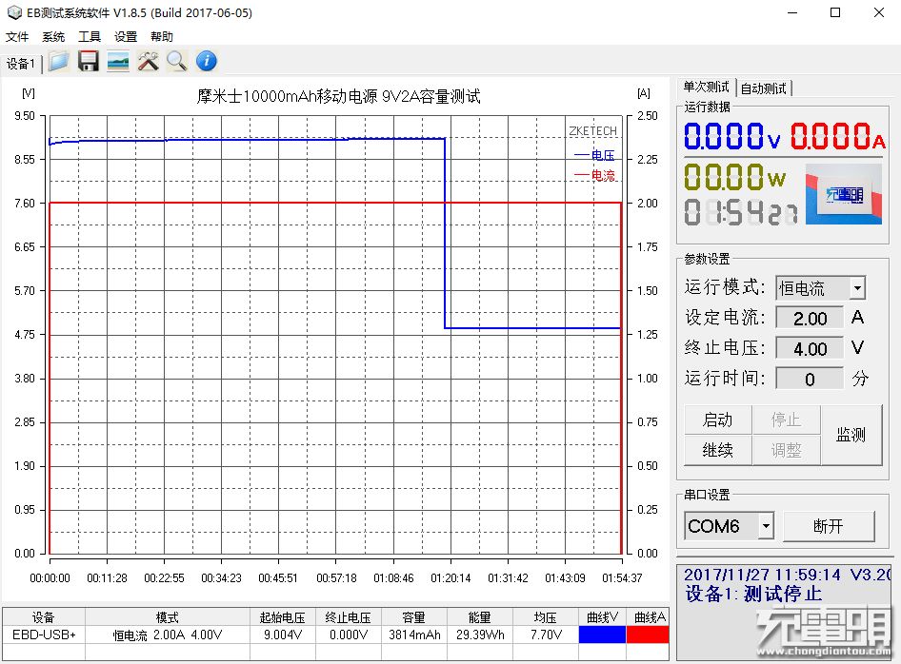This screenshot has width=901, height=664.
Task: Click the red 0.000A current readout
Action: (x=837, y=137)
